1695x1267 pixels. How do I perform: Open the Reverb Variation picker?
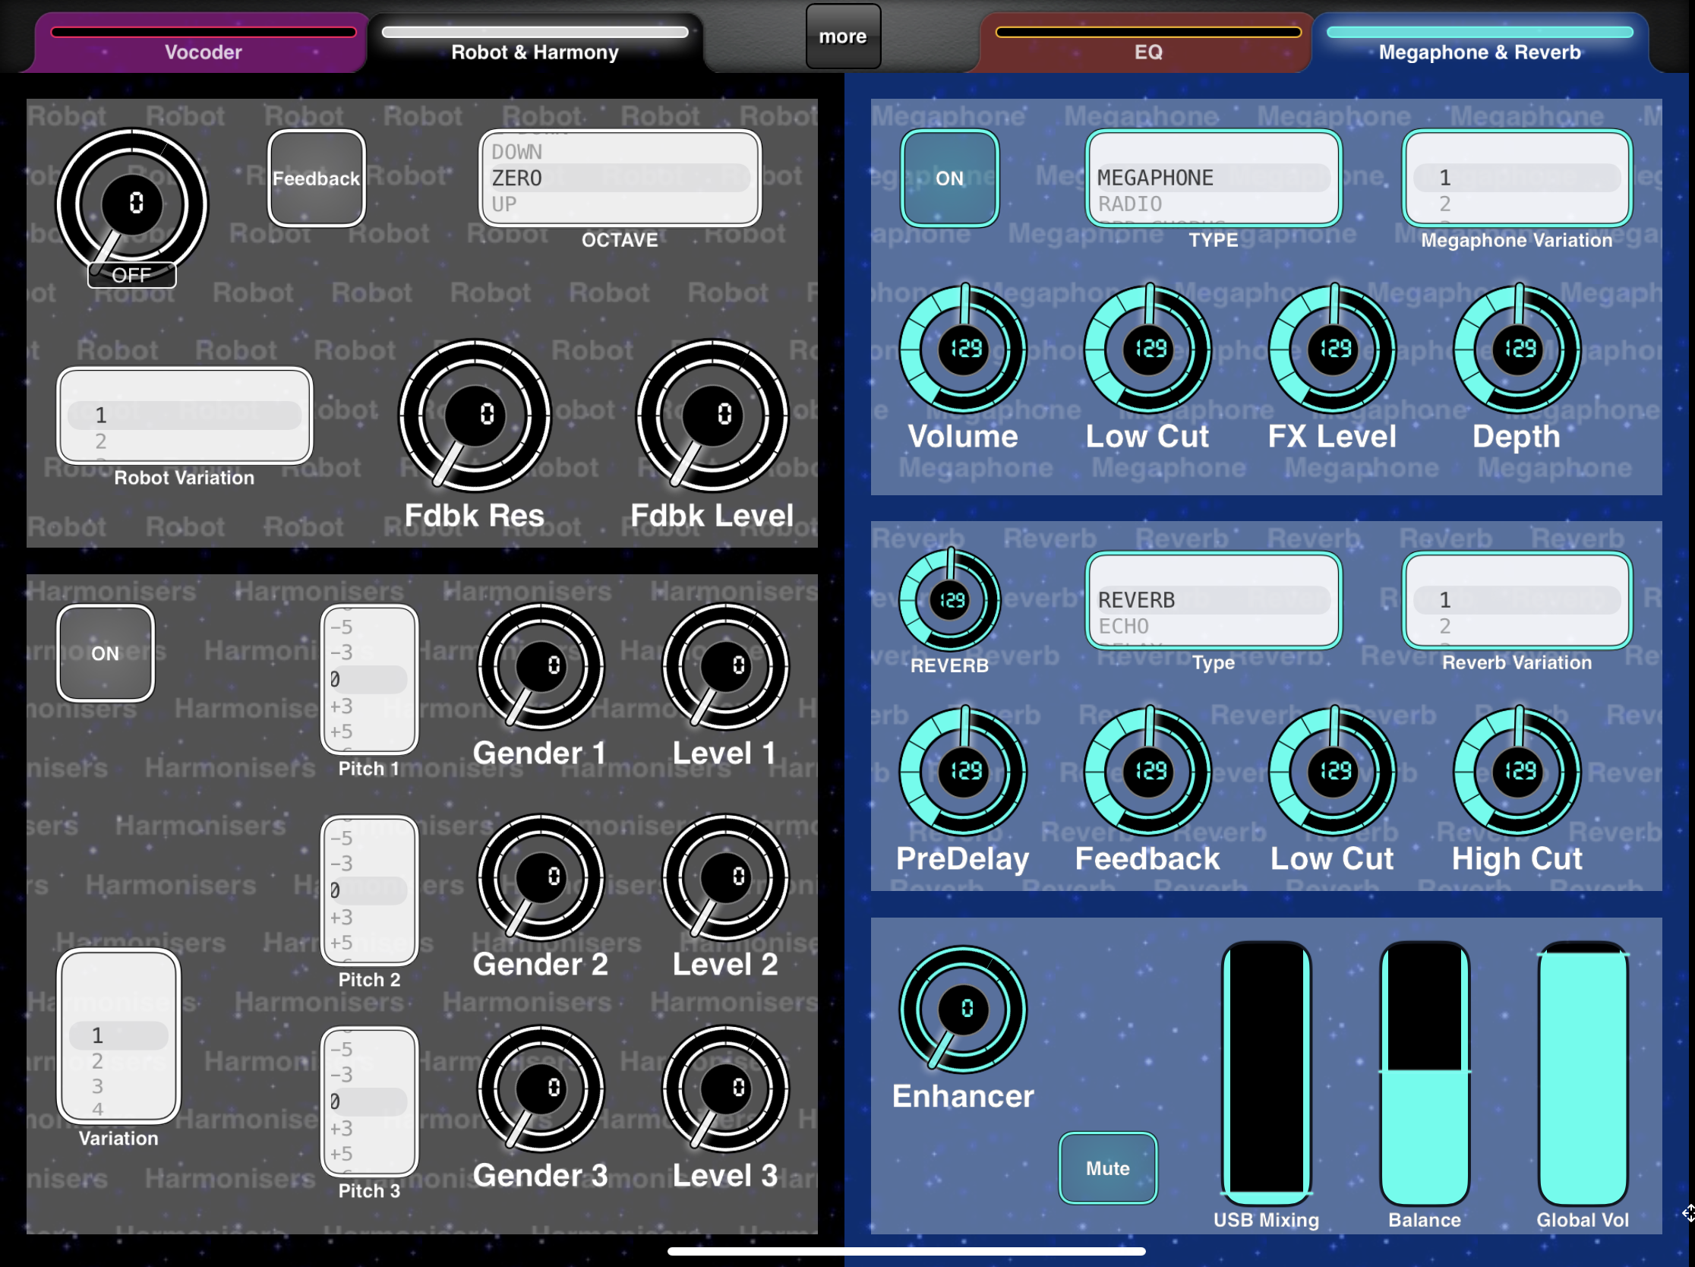(x=1517, y=600)
